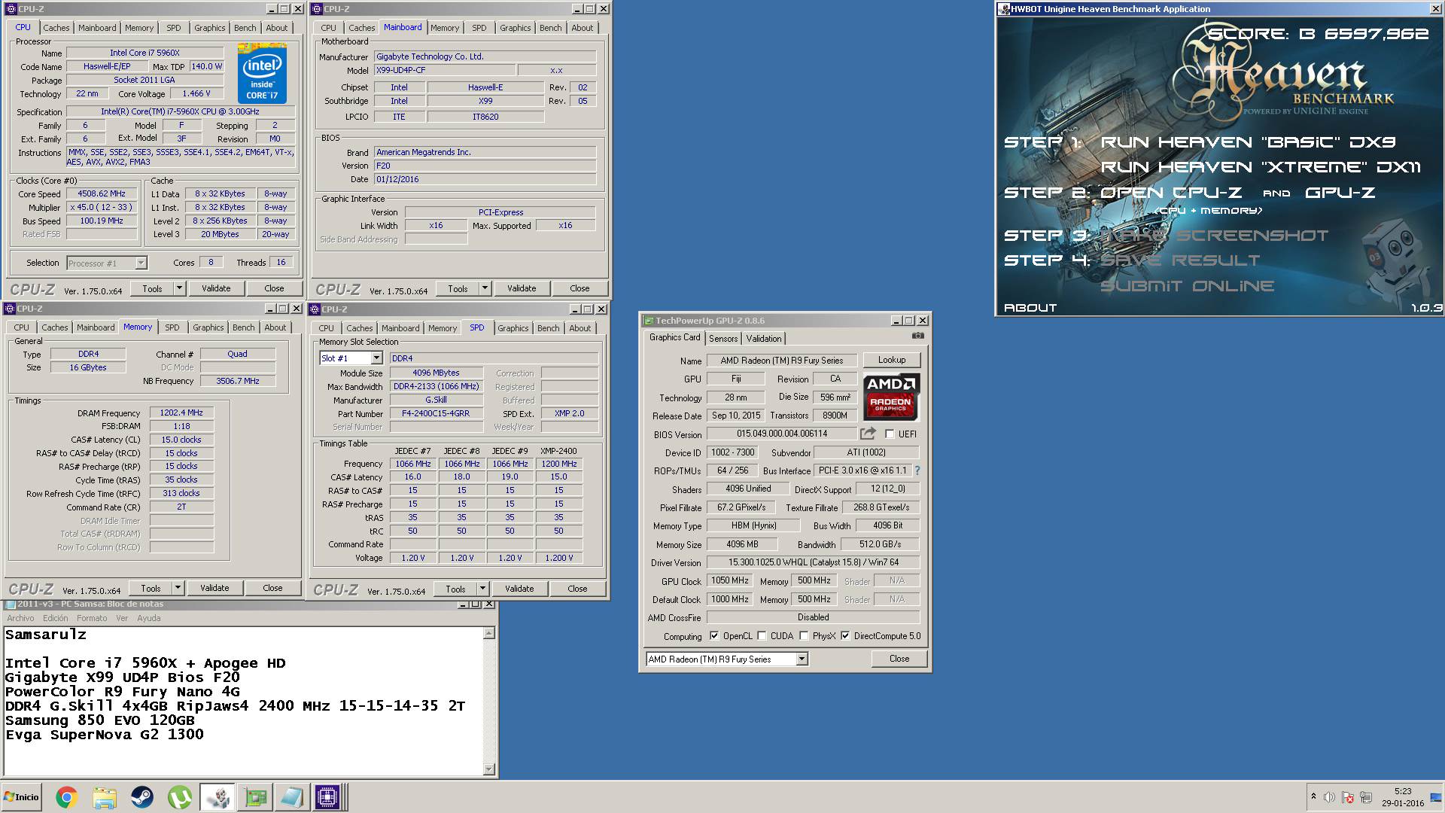
Task: Show hidden tray icons chevron
Action: click(x=1313, y=796)
